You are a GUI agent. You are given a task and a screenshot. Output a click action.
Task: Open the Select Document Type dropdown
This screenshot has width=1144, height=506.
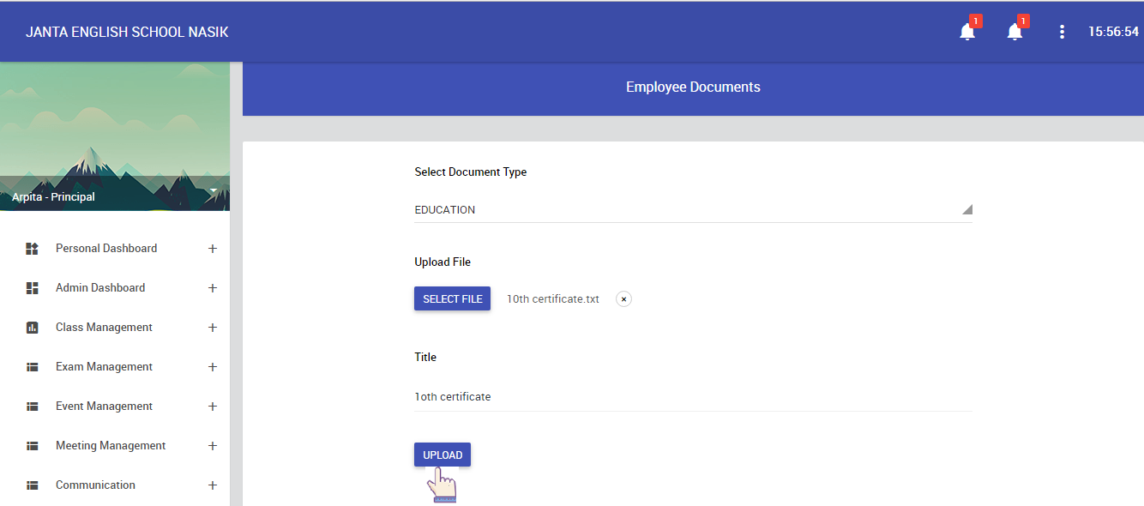point(693,210)
